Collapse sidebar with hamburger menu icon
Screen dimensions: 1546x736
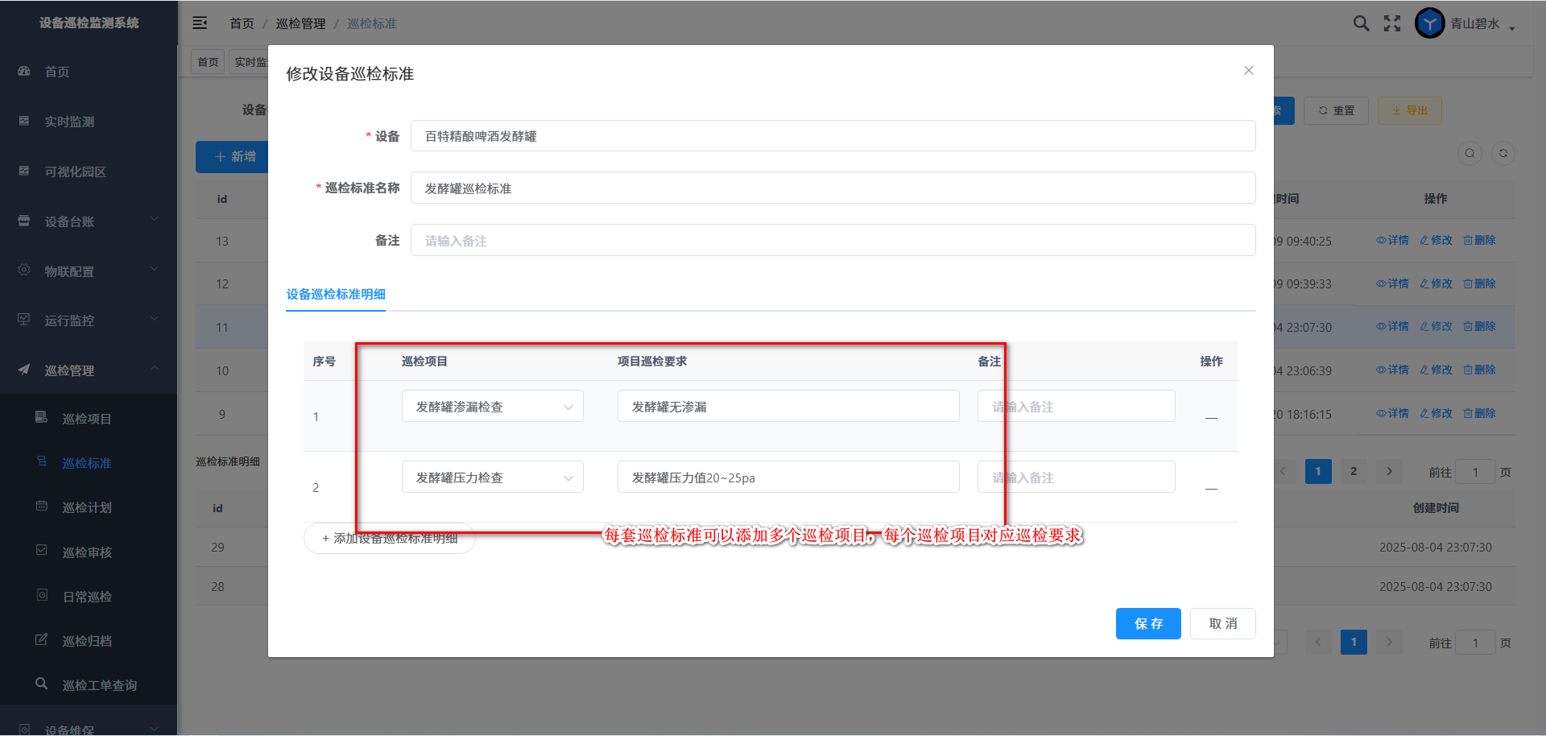point(200,23)
